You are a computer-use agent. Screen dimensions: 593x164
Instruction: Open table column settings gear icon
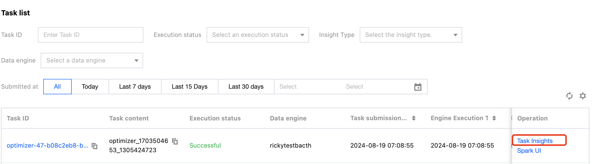(x=583, y=96)
